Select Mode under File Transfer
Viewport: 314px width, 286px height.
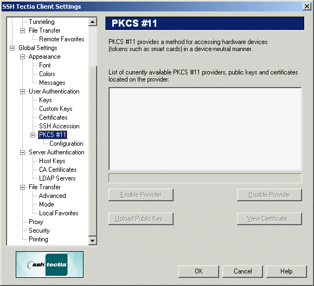click(x=47, y=204)
